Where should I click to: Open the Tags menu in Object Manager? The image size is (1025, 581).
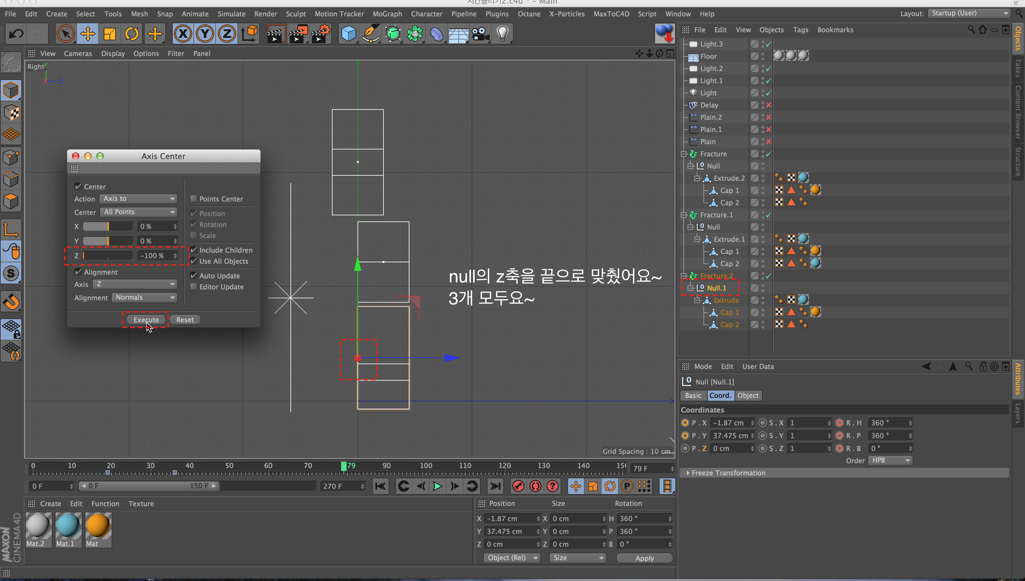[x=800, y=30]
